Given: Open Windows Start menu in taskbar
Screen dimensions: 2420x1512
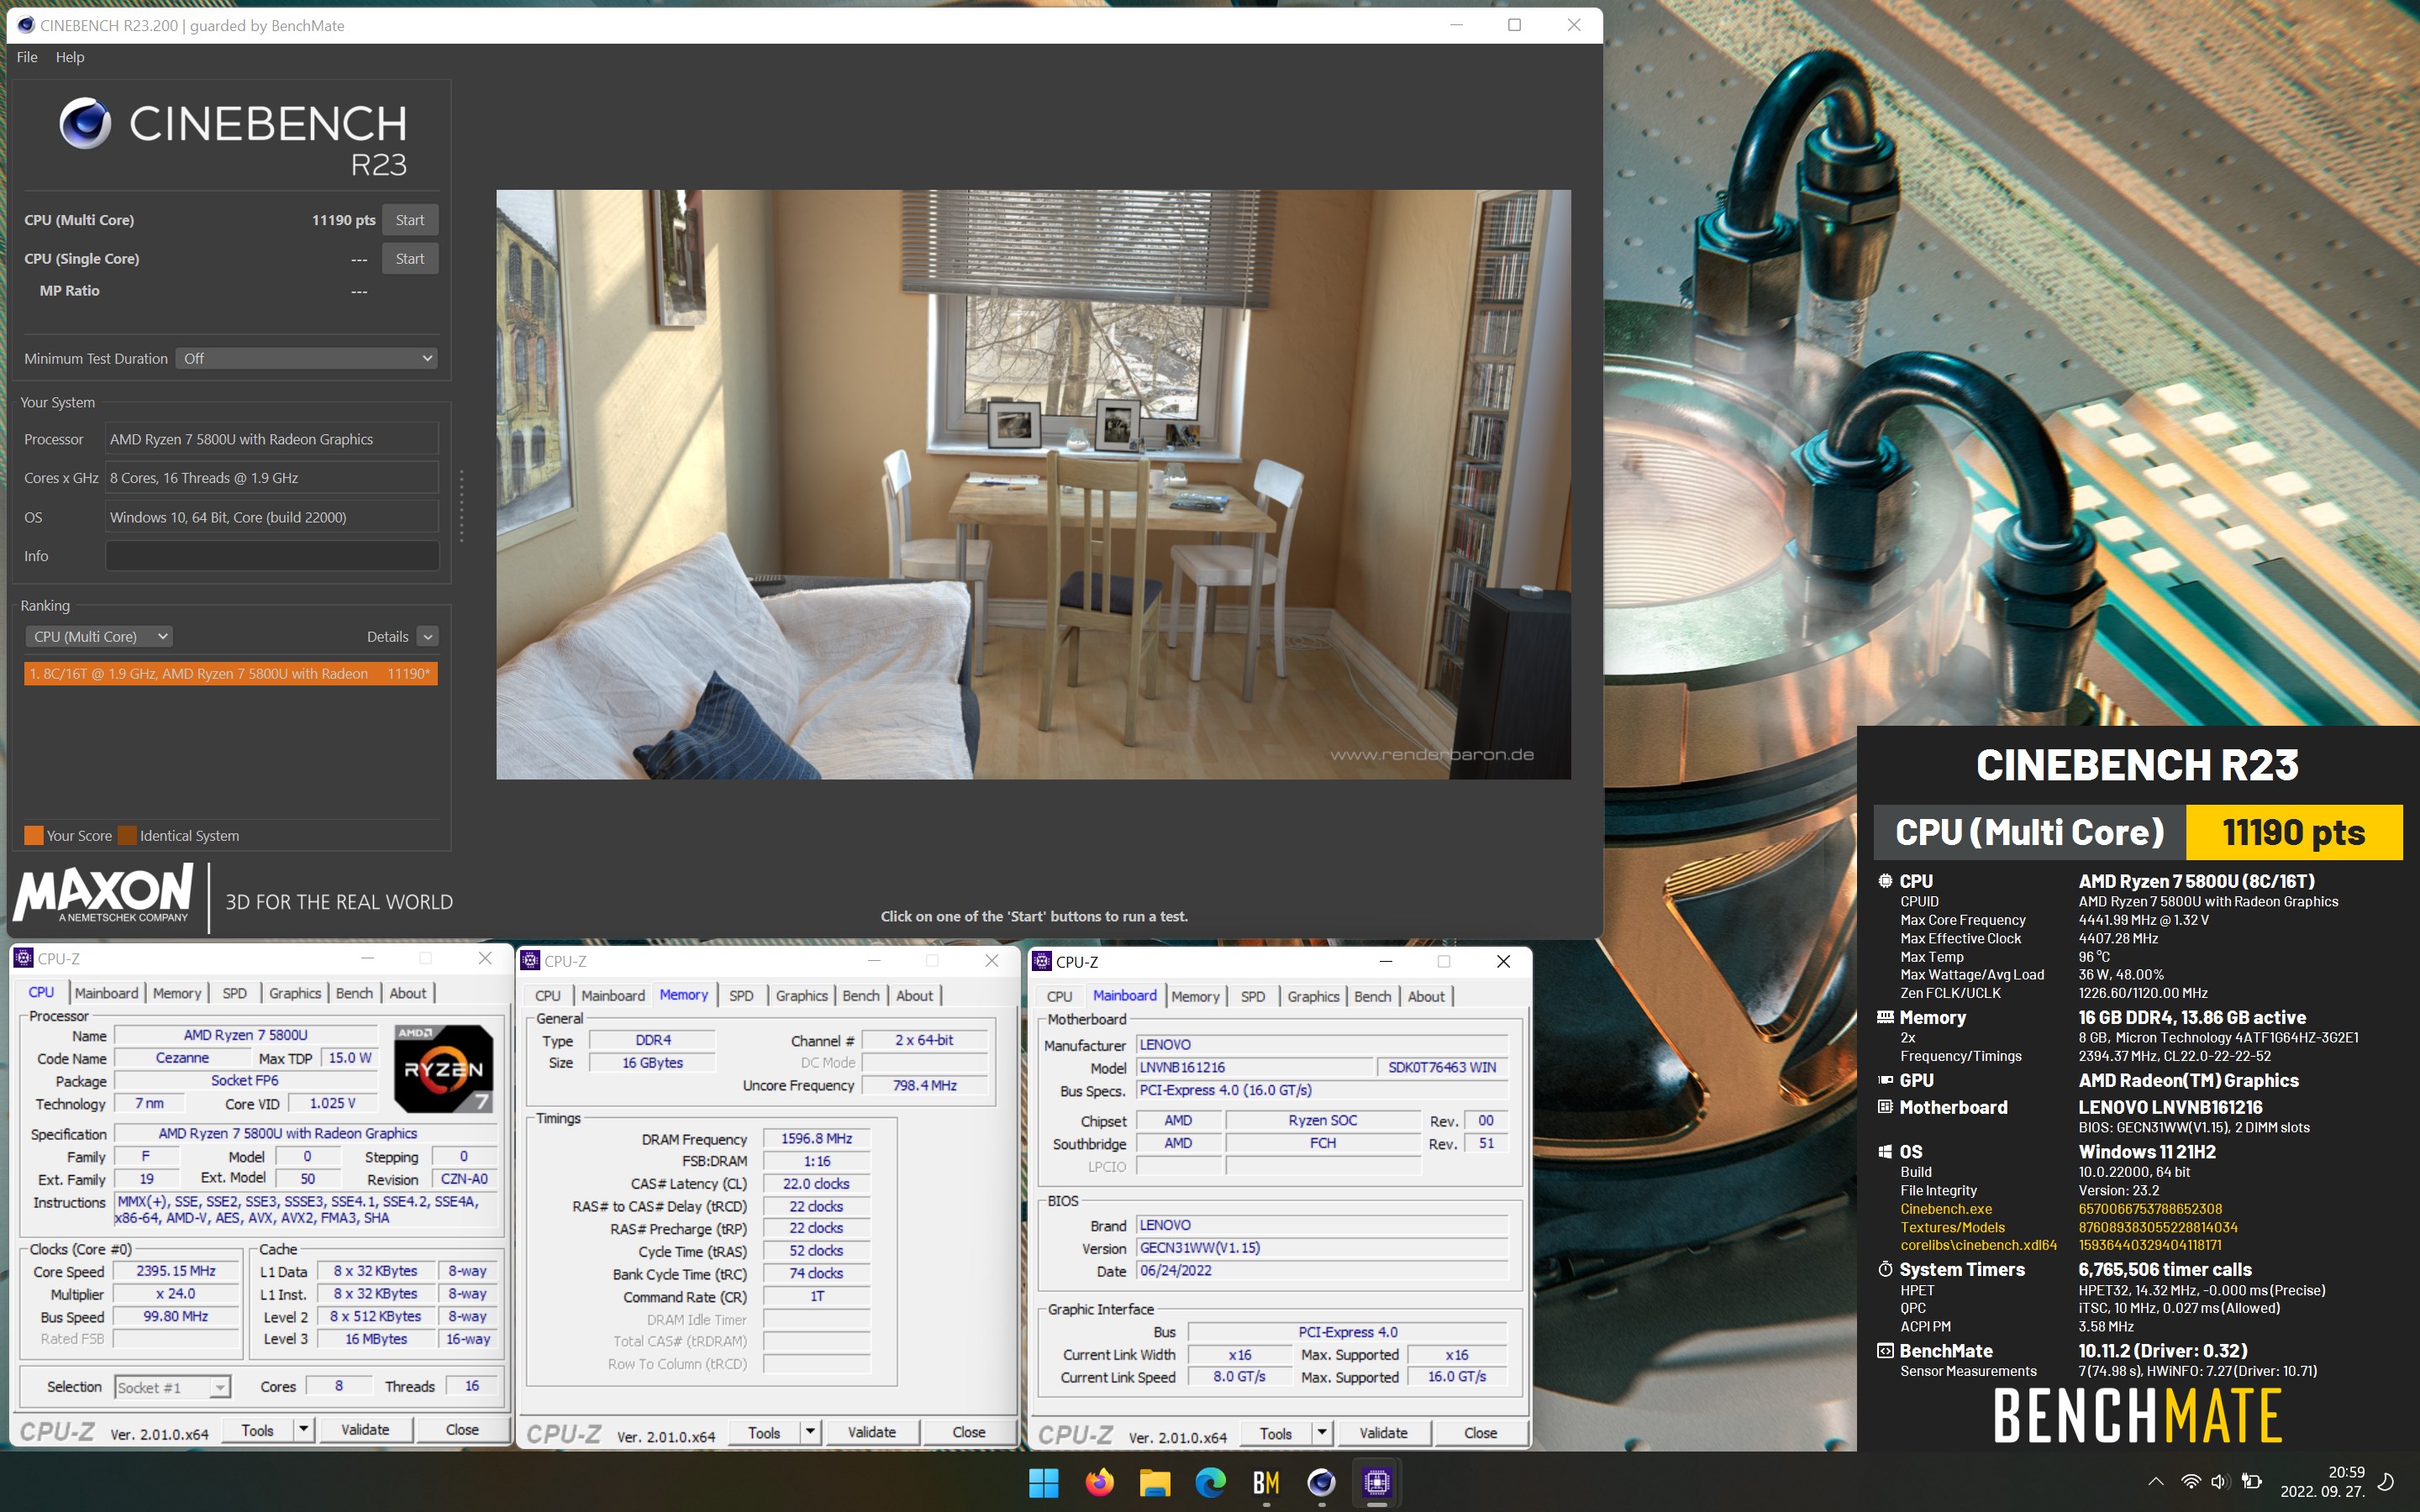Looking at the screenshot, I should click(1043, 1482).
